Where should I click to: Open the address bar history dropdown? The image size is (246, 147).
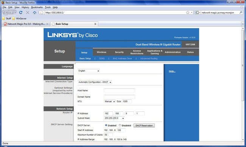click(x=192, y=12)
